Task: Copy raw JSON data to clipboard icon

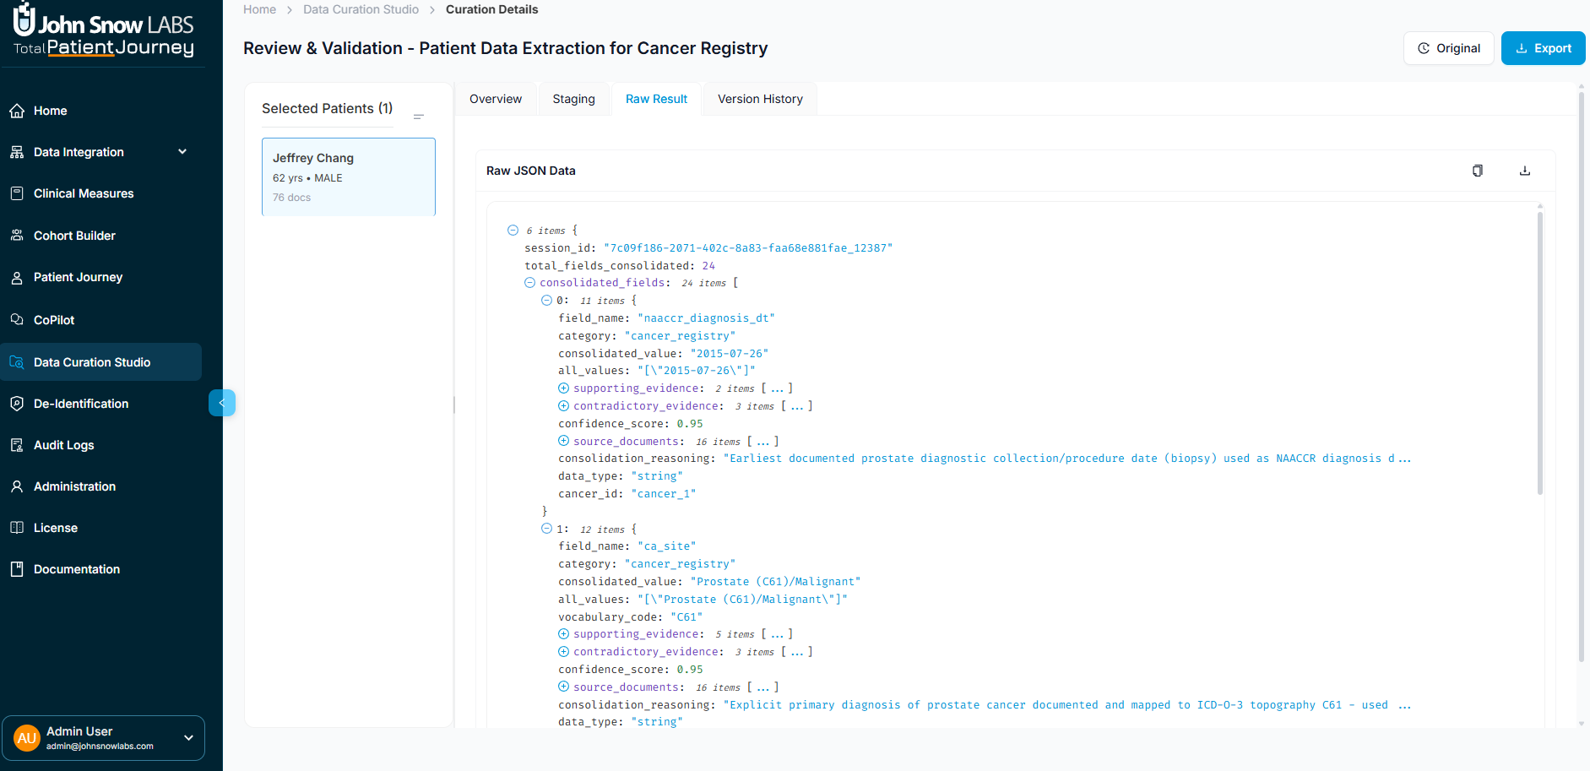Action: point(1477,171)
